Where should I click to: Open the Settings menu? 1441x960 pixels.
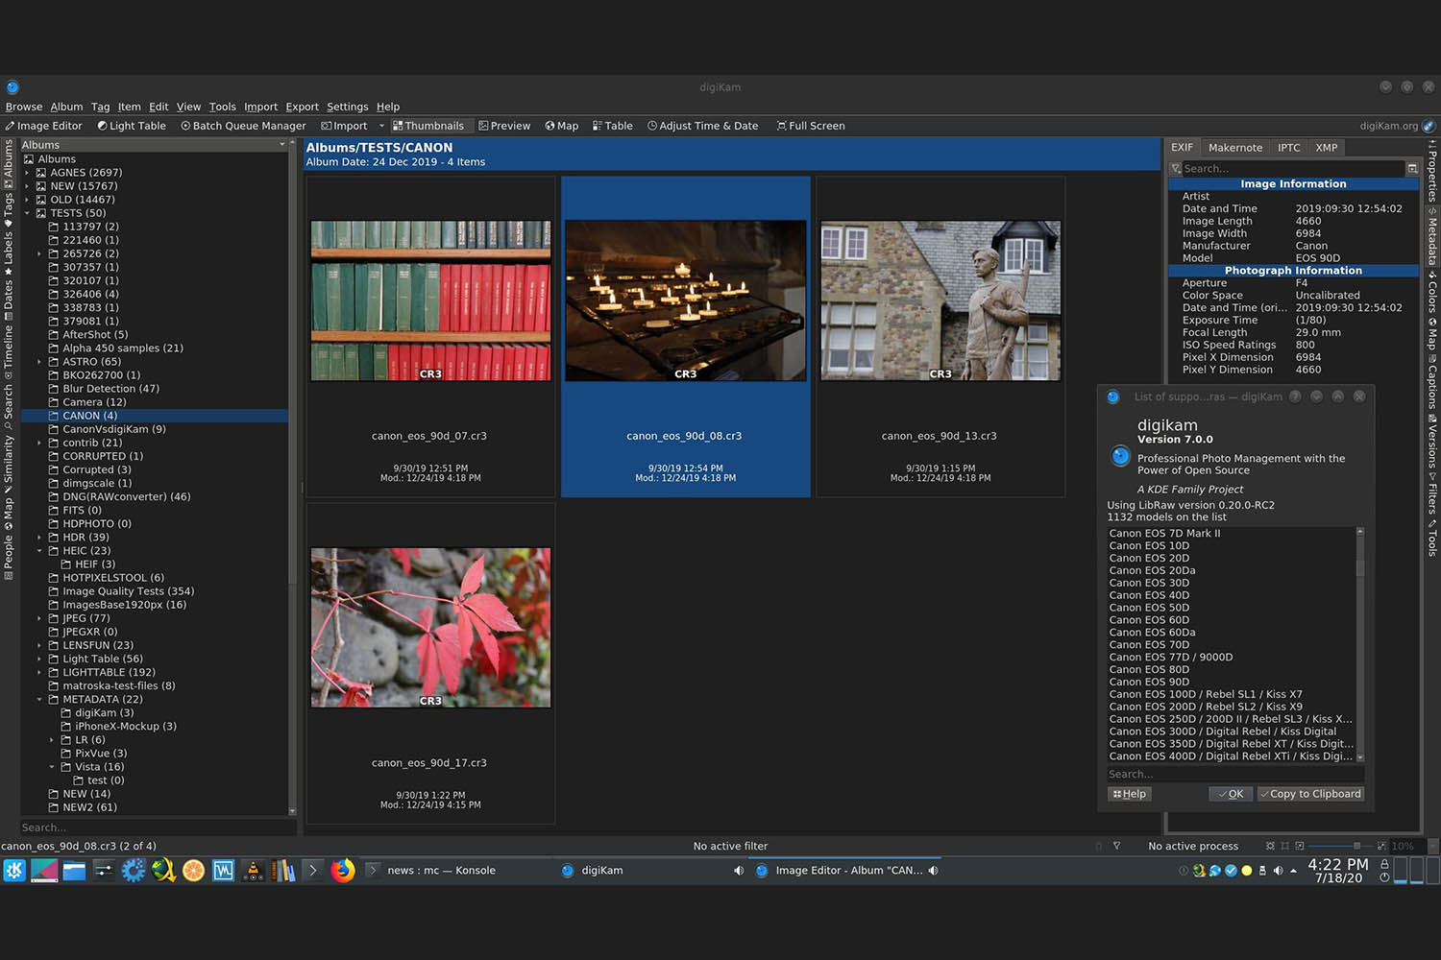click(x=347, y=107)
